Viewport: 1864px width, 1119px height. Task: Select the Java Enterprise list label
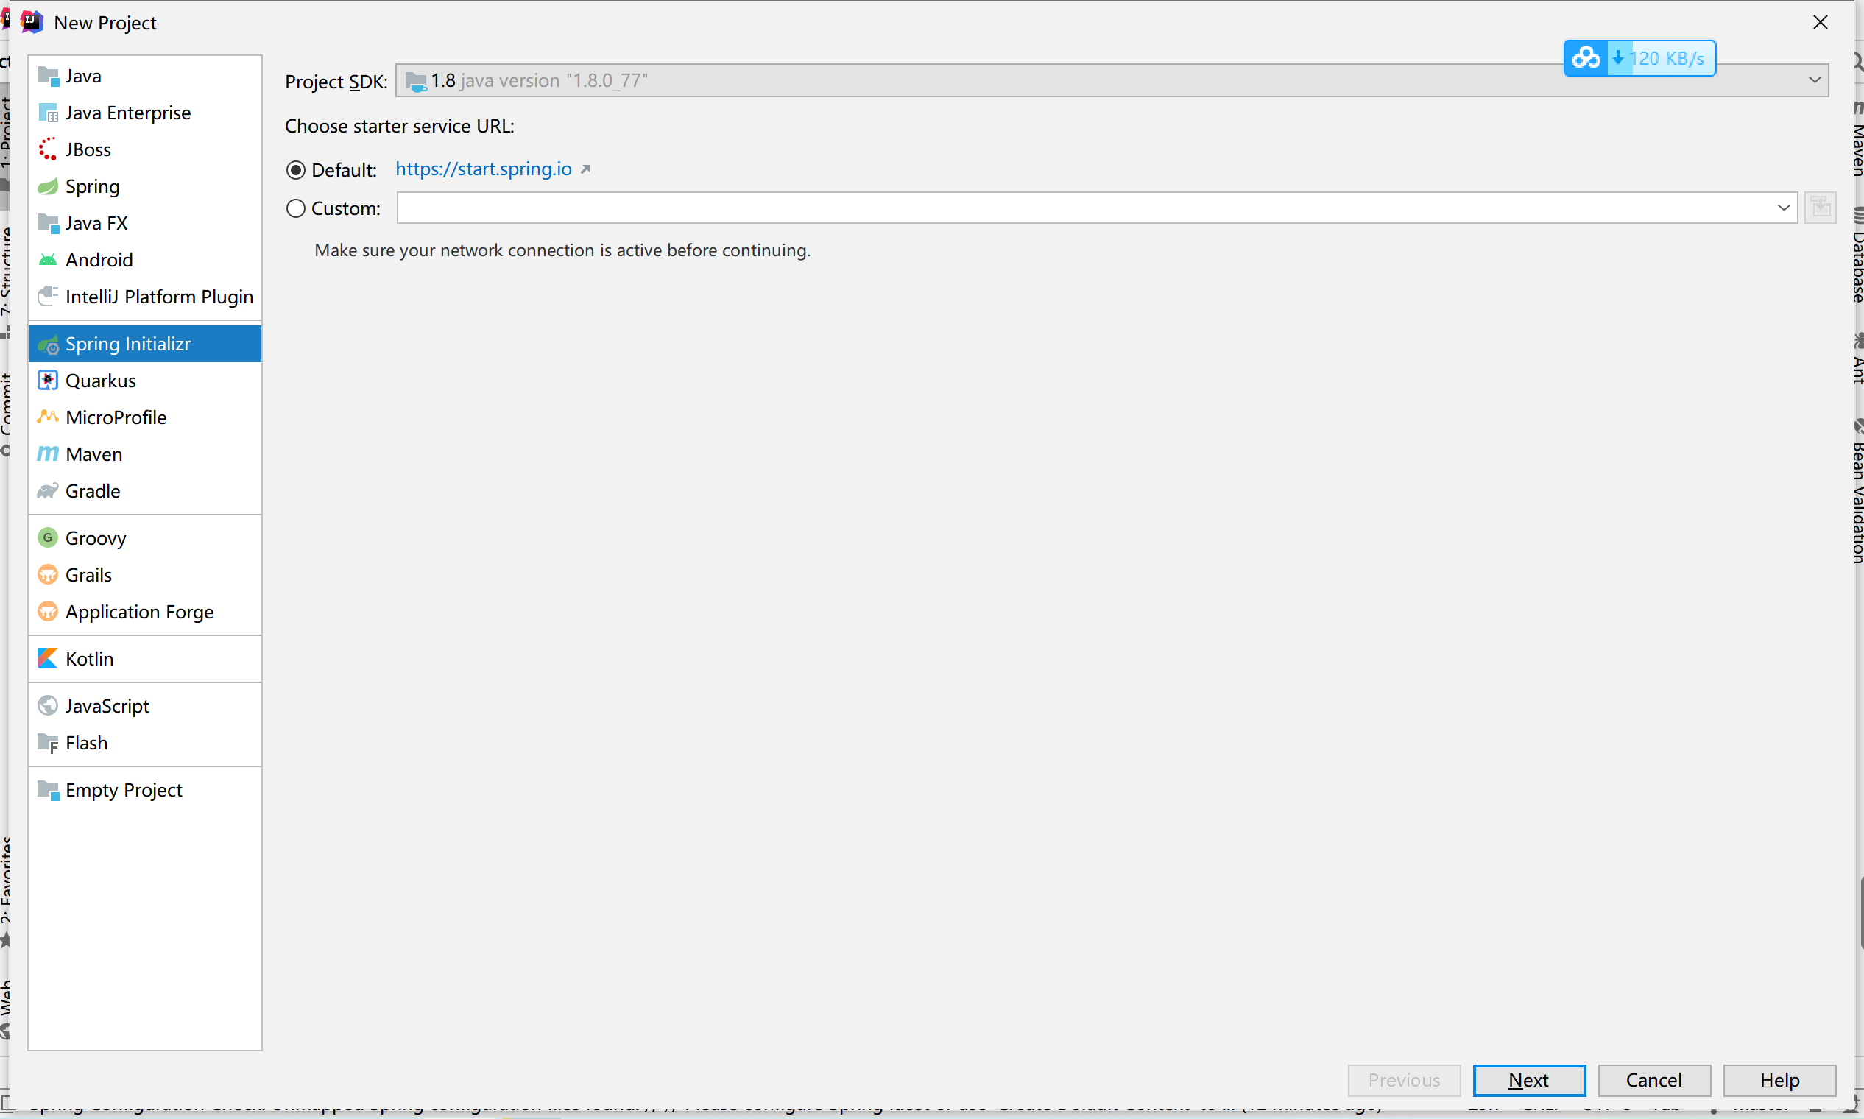point(128,113)
